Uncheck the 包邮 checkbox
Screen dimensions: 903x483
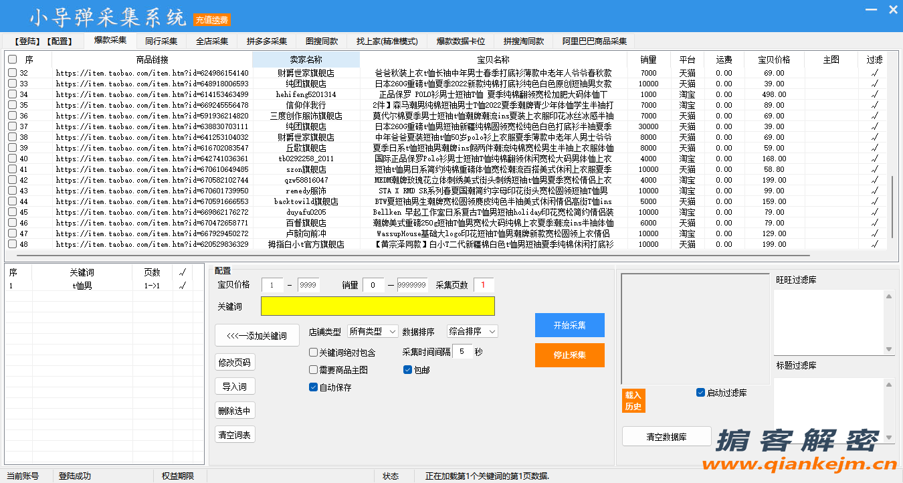coord(407,370)
